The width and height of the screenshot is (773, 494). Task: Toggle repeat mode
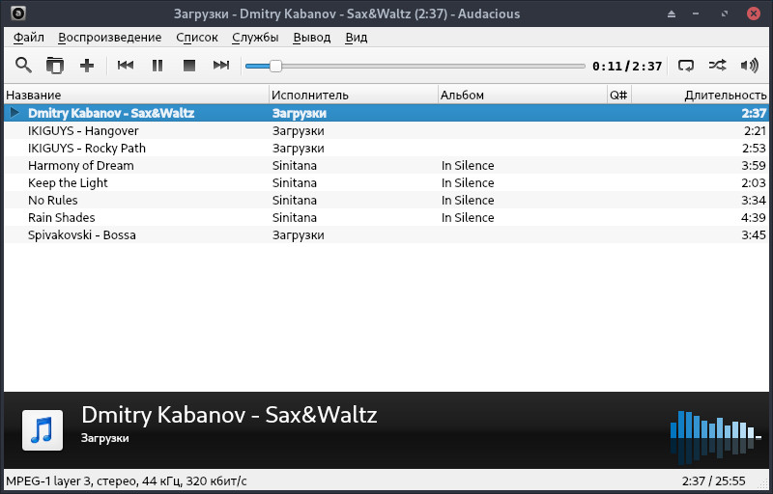(686, 65)
